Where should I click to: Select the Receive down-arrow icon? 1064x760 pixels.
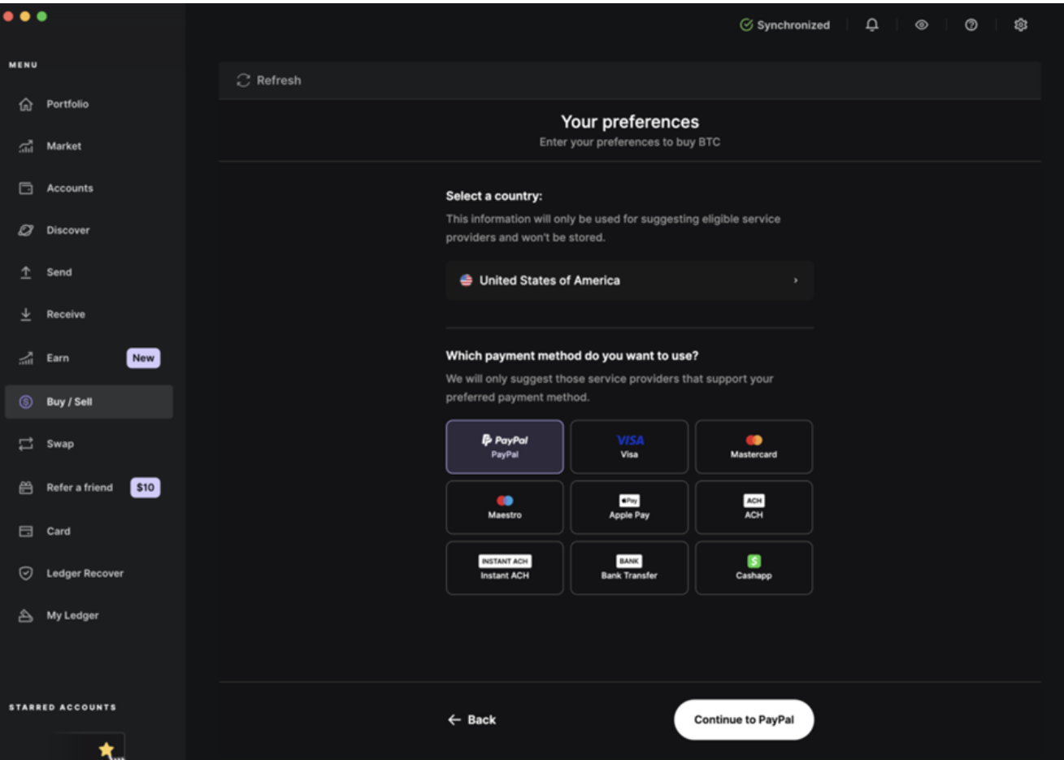[26, 315]
